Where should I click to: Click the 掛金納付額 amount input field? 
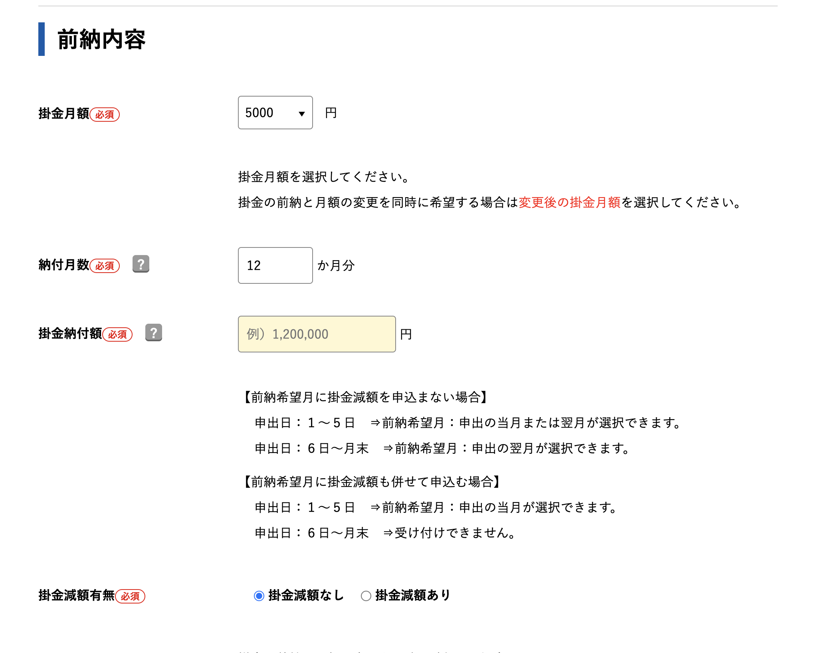(x=317, y=334)
